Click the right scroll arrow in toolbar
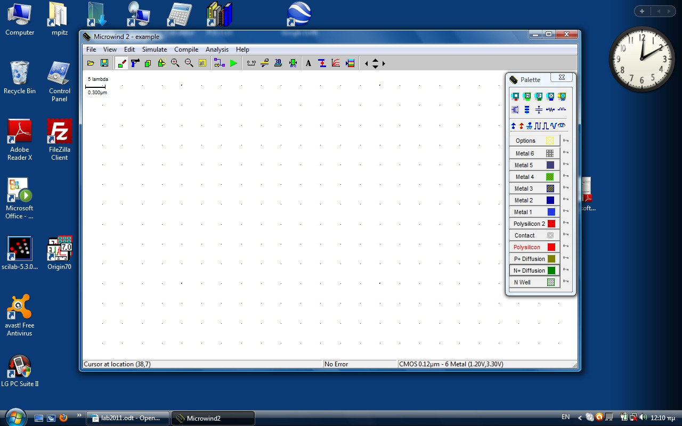 (384, 64)
